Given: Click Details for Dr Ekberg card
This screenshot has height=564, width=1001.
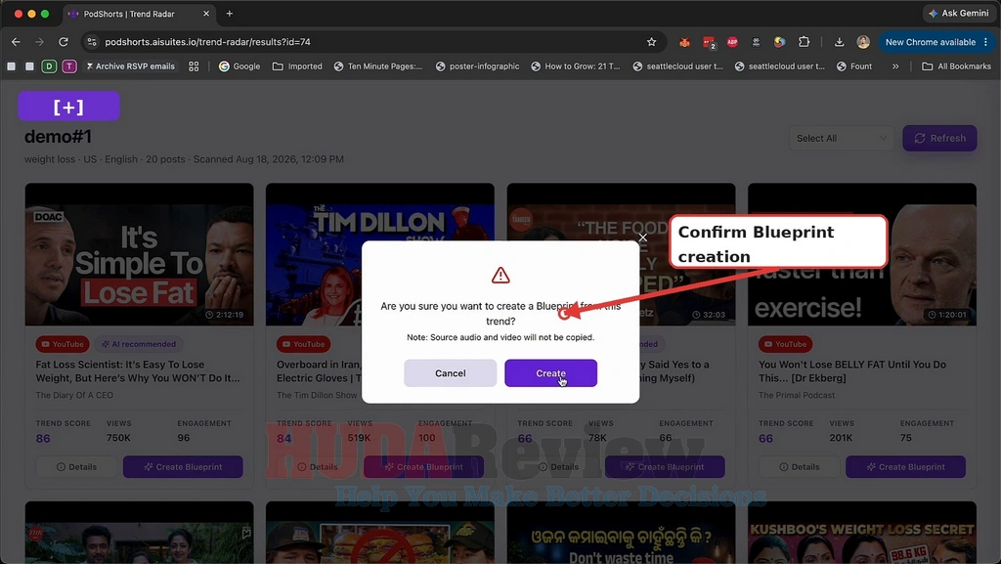Looking at the screenshot, I should point(800,467).
